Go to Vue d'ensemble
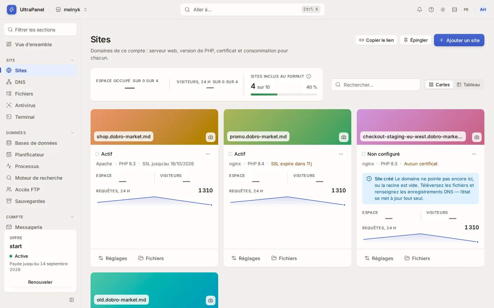Screen dimensions: 494x308 tap(40, 44)
